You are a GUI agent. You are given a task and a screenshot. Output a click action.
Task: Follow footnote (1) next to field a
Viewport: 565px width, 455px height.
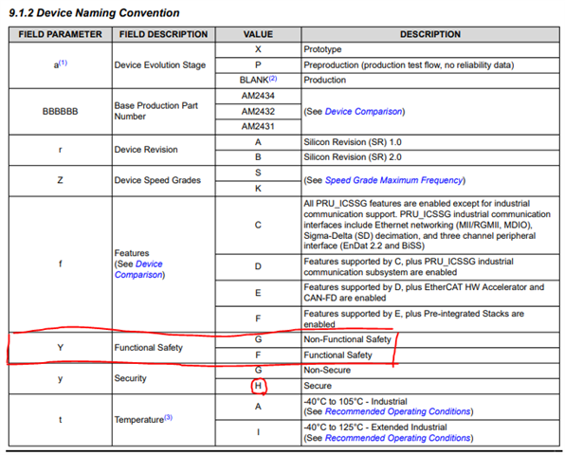pos(63,63)
